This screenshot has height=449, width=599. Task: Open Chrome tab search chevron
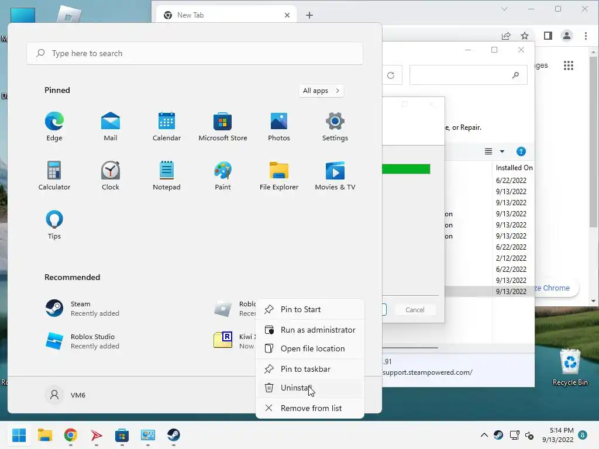pos(504,9)
